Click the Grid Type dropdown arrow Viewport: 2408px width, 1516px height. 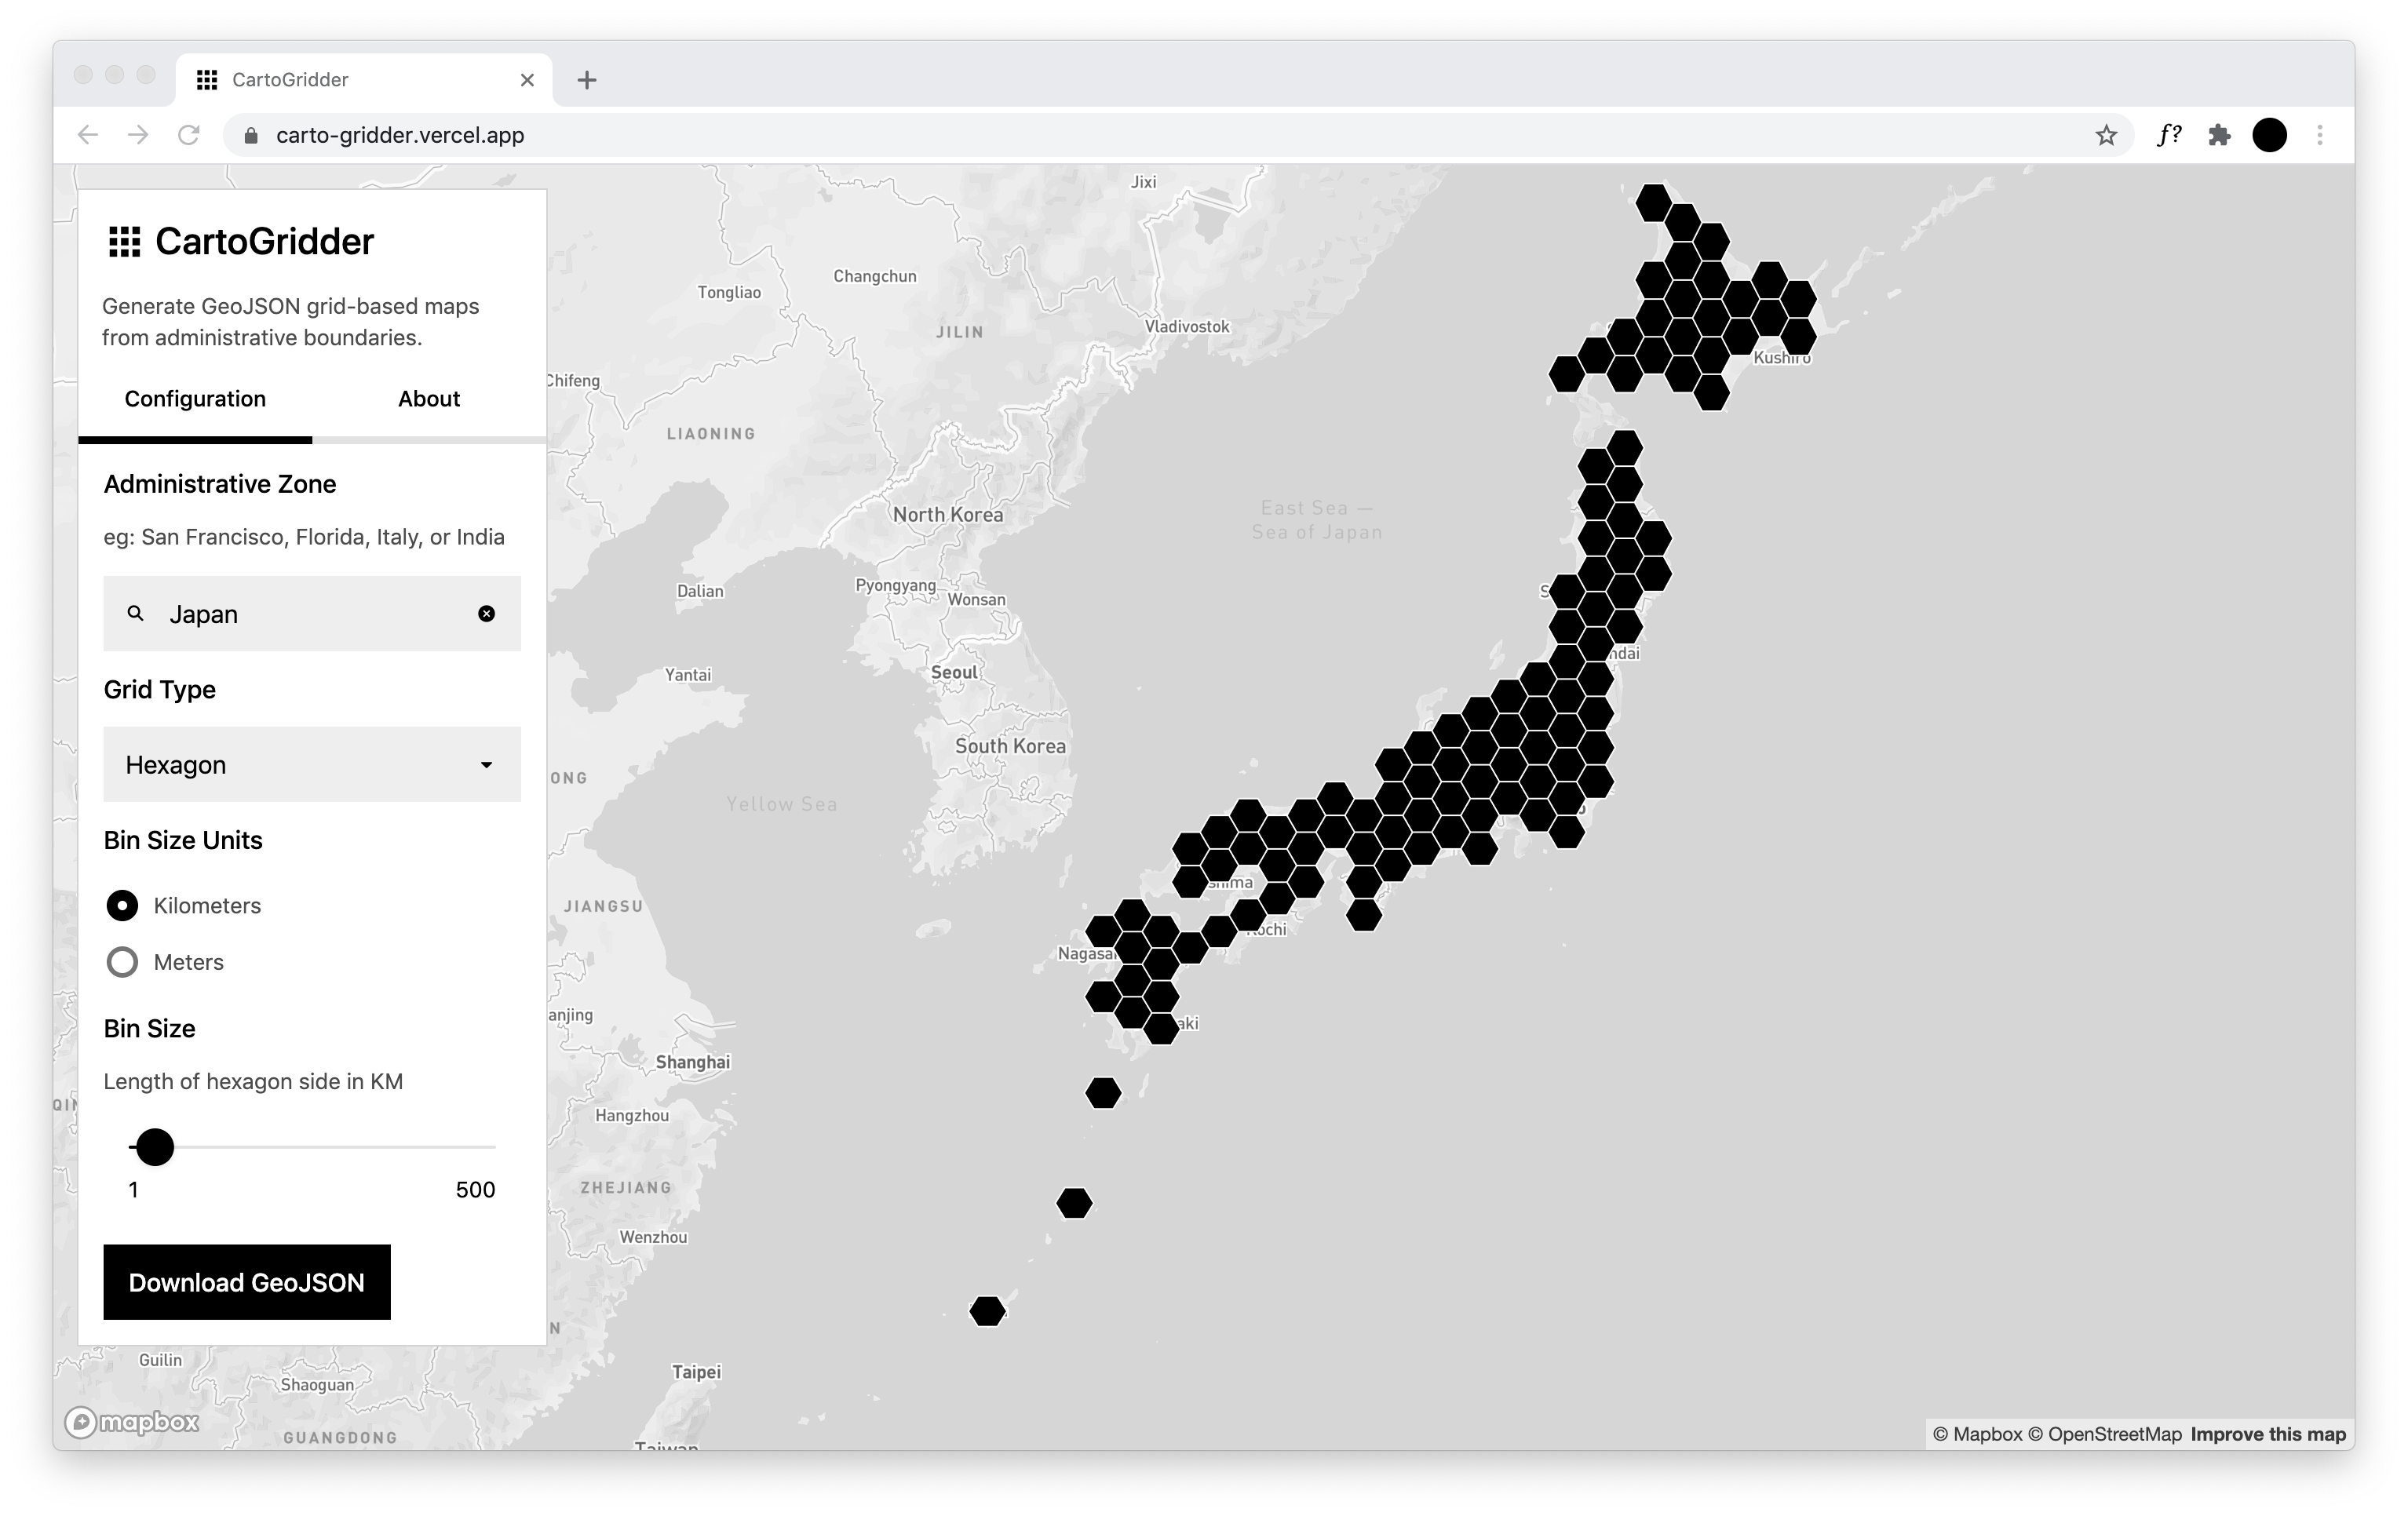pyautogui.click(x=486, y=765)
